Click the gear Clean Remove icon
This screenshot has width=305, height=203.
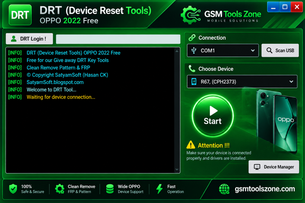pos(60,189)
